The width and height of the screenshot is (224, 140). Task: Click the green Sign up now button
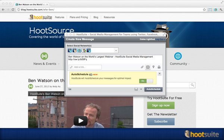coord(161,105)
